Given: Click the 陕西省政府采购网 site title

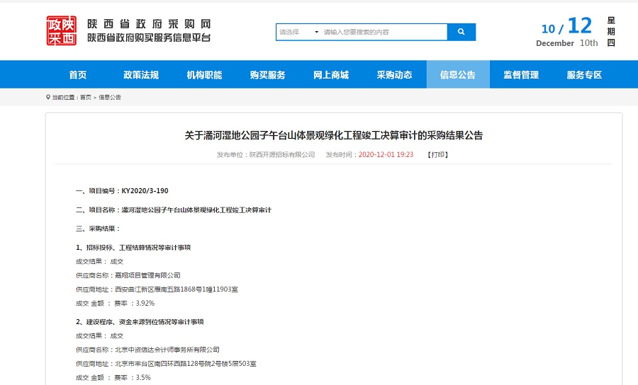Looking at the screenshot, I should [148, 23].
